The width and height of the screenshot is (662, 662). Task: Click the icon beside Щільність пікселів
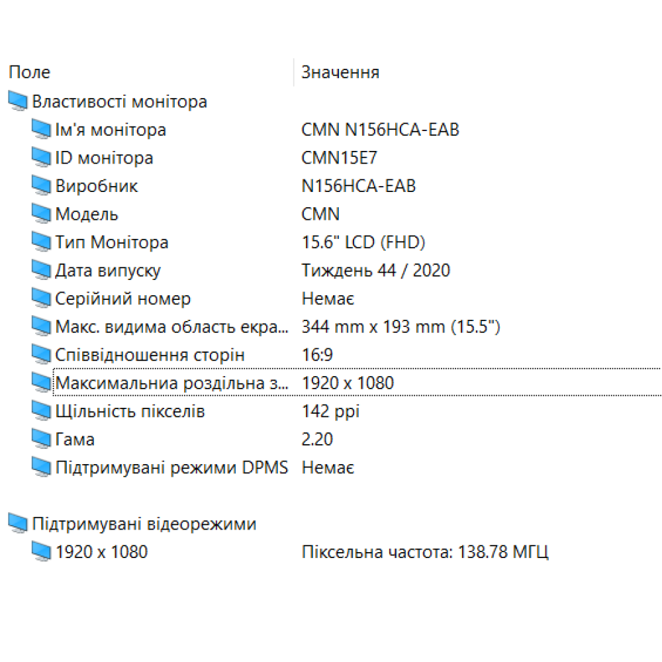(41, 412)
